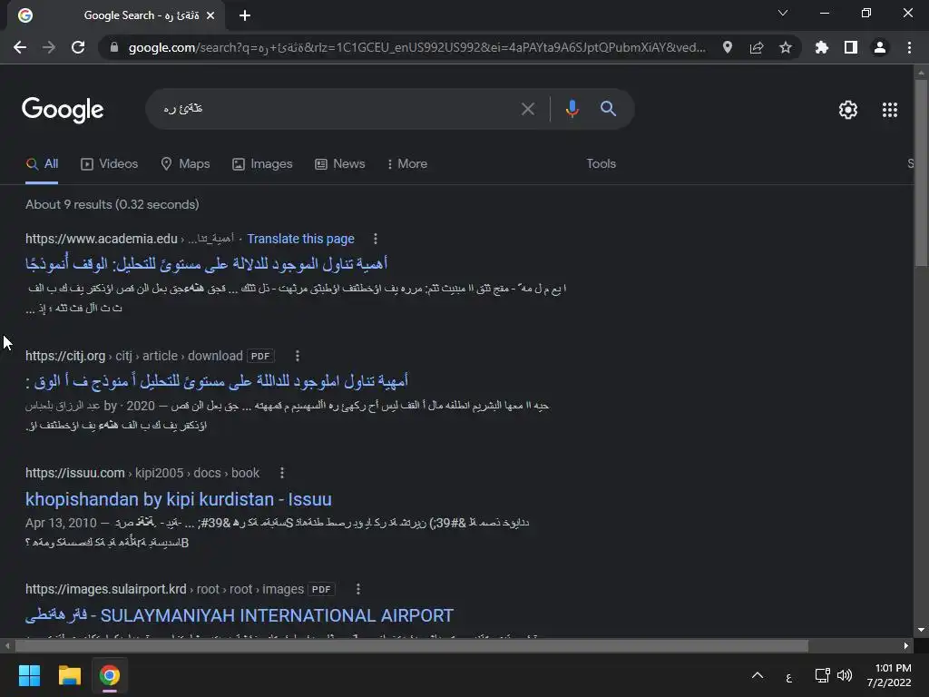The width and height of the screenshot is (929, 697).
Task: Click the vertical scrollbar thumb
Action: [921, 173]
